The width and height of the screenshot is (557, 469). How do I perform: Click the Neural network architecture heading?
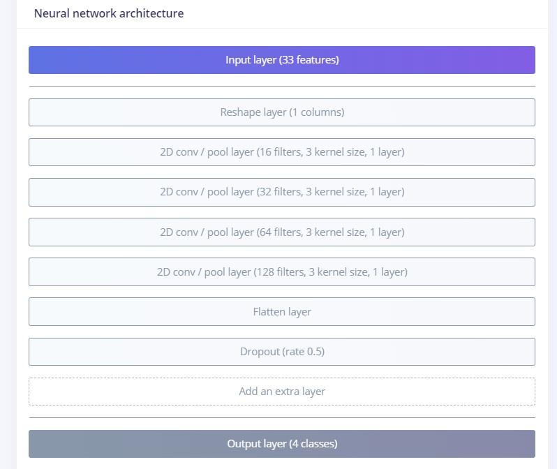(109, 13)
